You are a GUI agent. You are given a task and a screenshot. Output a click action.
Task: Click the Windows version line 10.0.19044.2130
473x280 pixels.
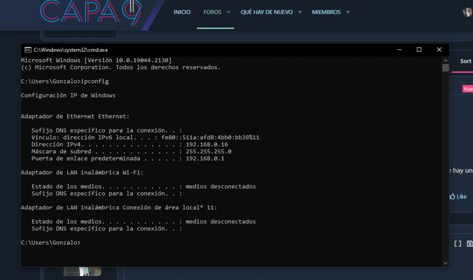click(x=96, y=60)
